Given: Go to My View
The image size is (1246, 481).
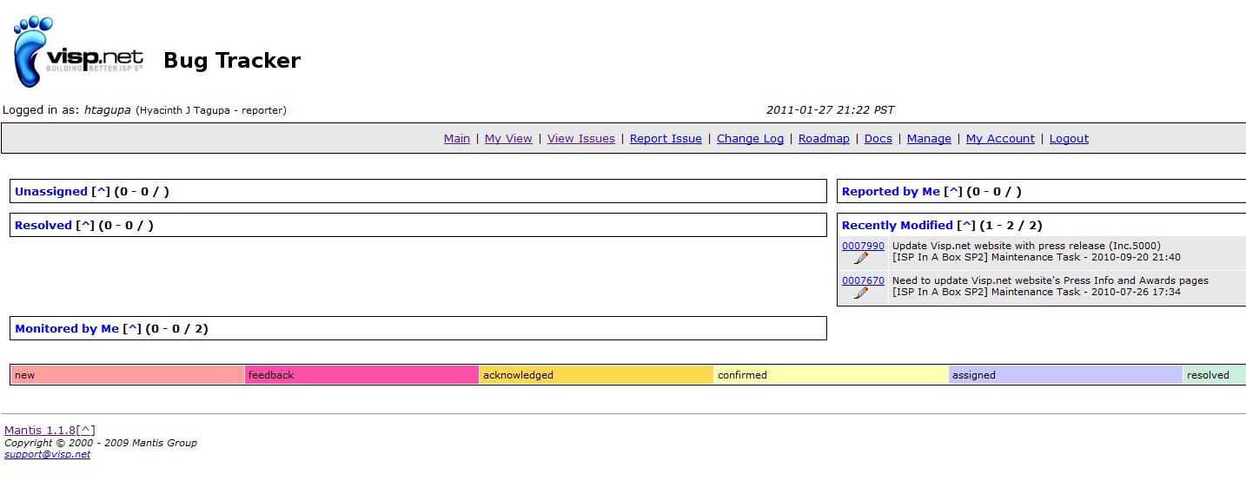Looking at the screenshot, I should click(508, 138).
